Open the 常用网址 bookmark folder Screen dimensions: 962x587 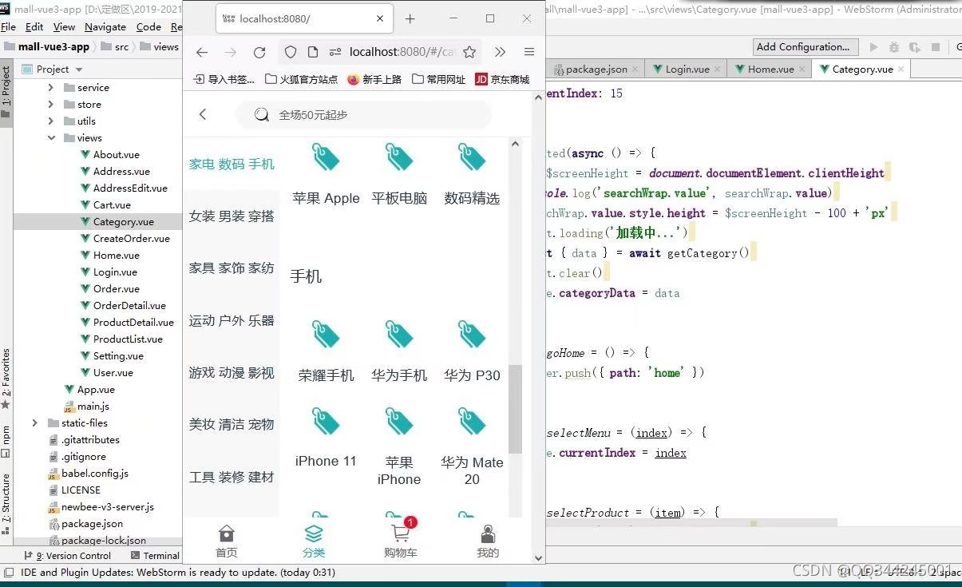438,79
